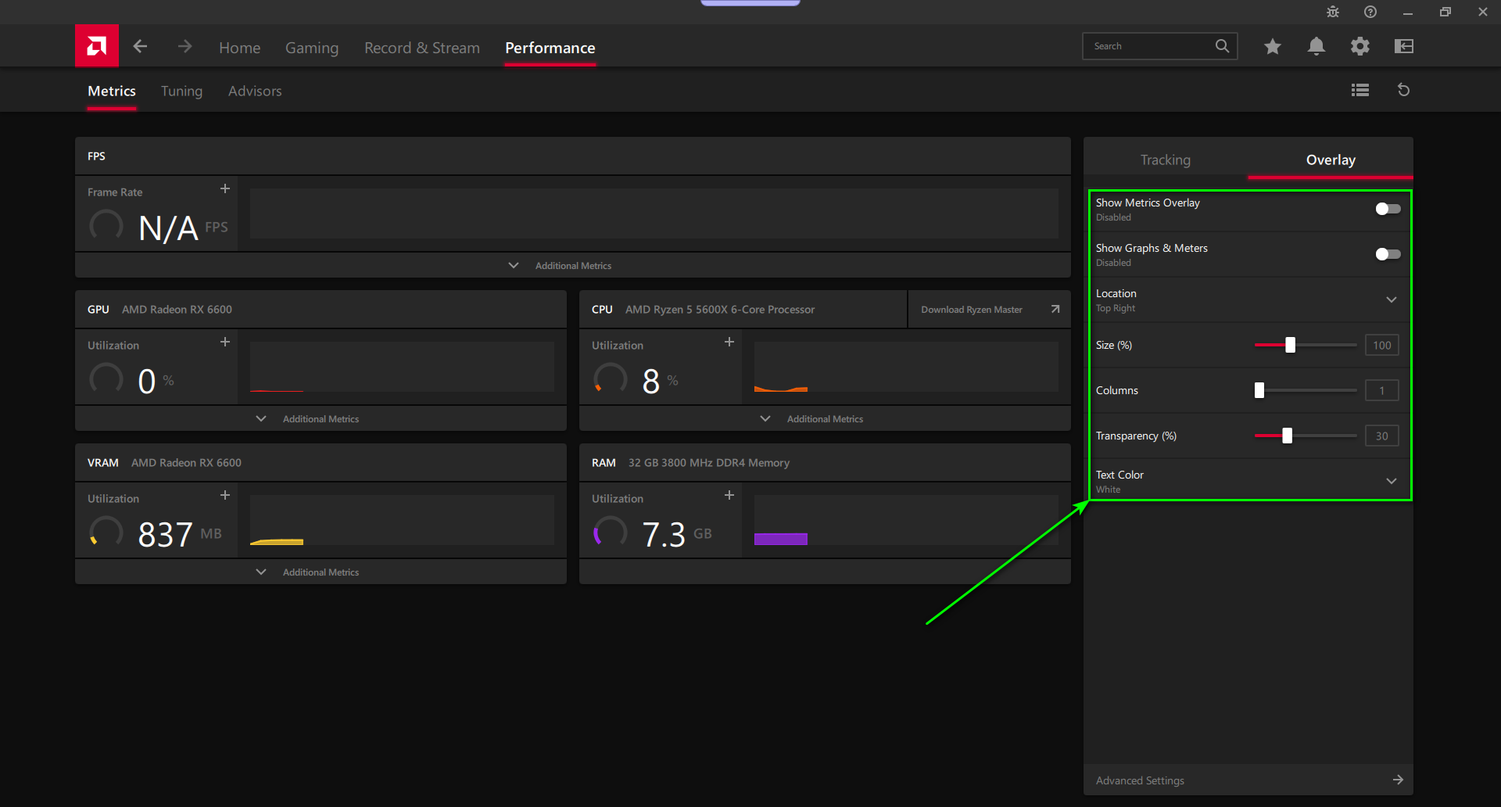Select the Overlay tab
Viewport: 1501px width, 807px height.
coord(1331,160)
